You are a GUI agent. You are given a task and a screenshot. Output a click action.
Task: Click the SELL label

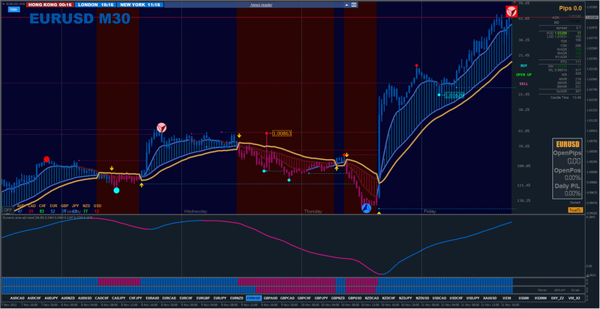[x=523, y=84]
